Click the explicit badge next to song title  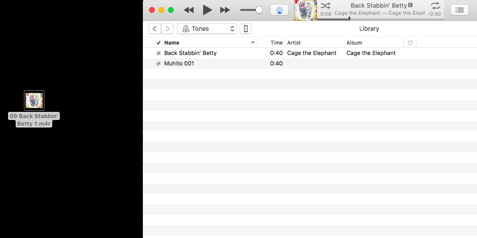pos(411,5)
